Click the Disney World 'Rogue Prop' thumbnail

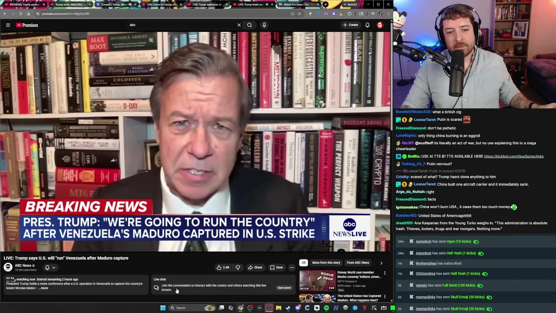pyautogui.click(x=318, y=281)
